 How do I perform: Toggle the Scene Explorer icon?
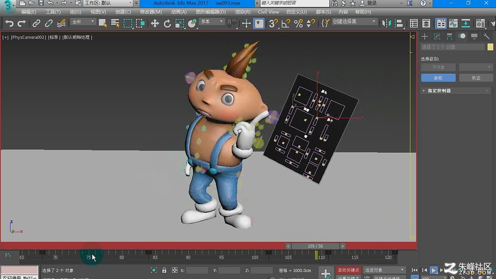pos(414,24)
